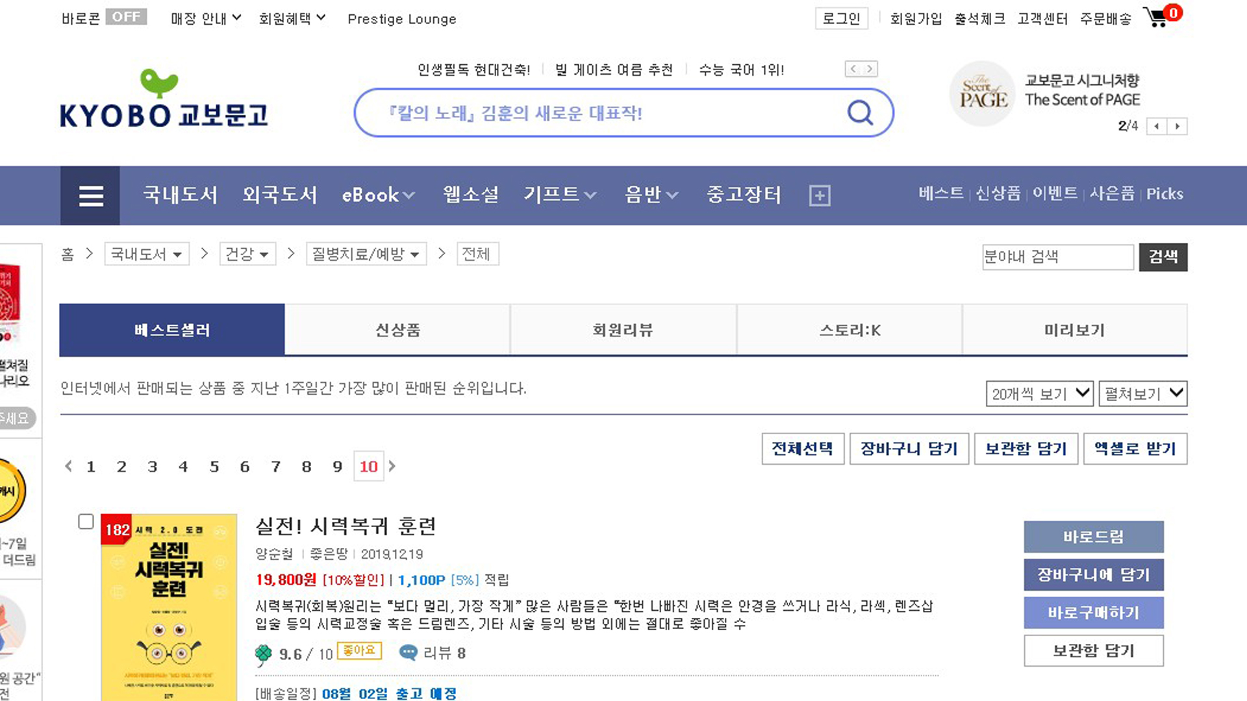The height and width of the screenshot is (701, 1247).
Task: Open the 회원리뷰 tab
Action: click(623, 330)
